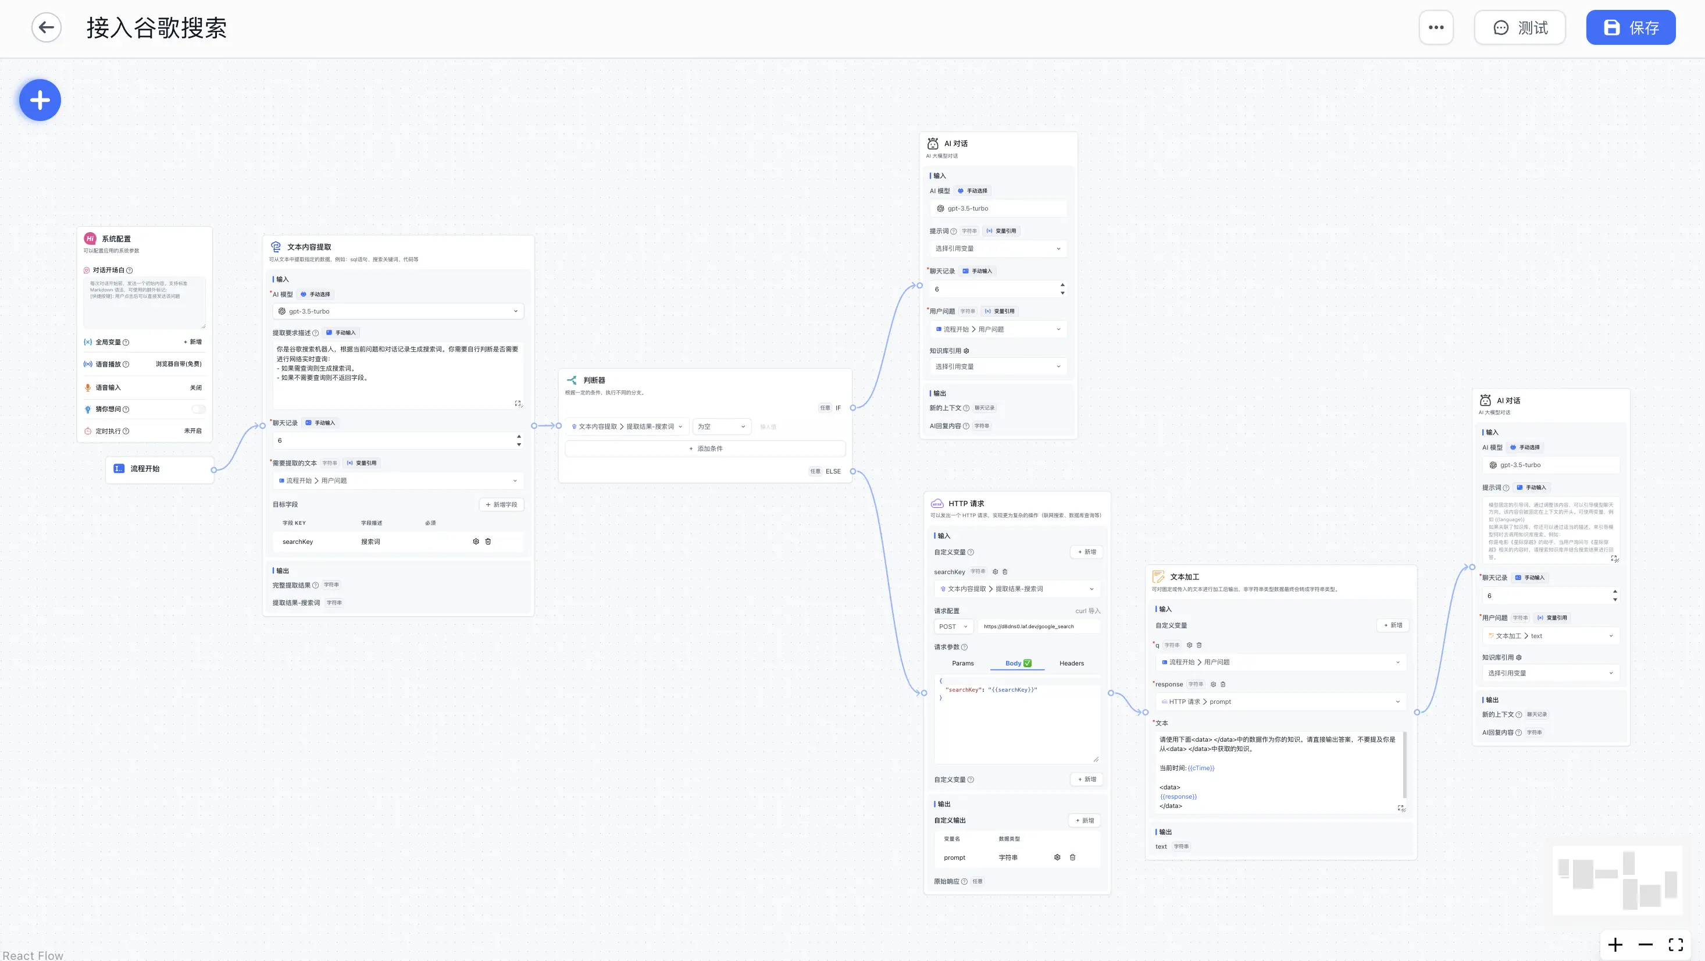Expand the gpt-3.5-turbo dropdown in 文本内容提取
The height and width of the screenshot is (961, 1705).
tap(398, 311)
